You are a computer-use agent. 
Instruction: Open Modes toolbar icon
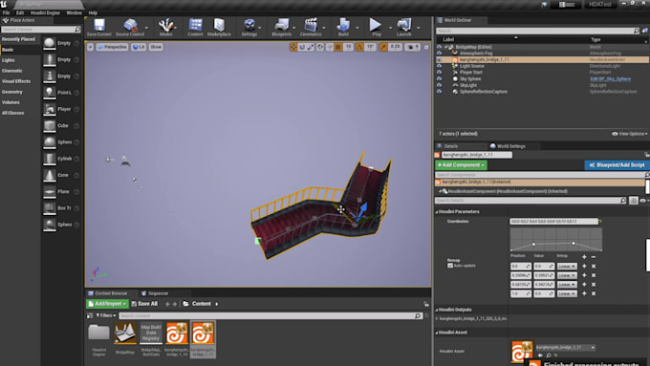click(x=165, y=27)
